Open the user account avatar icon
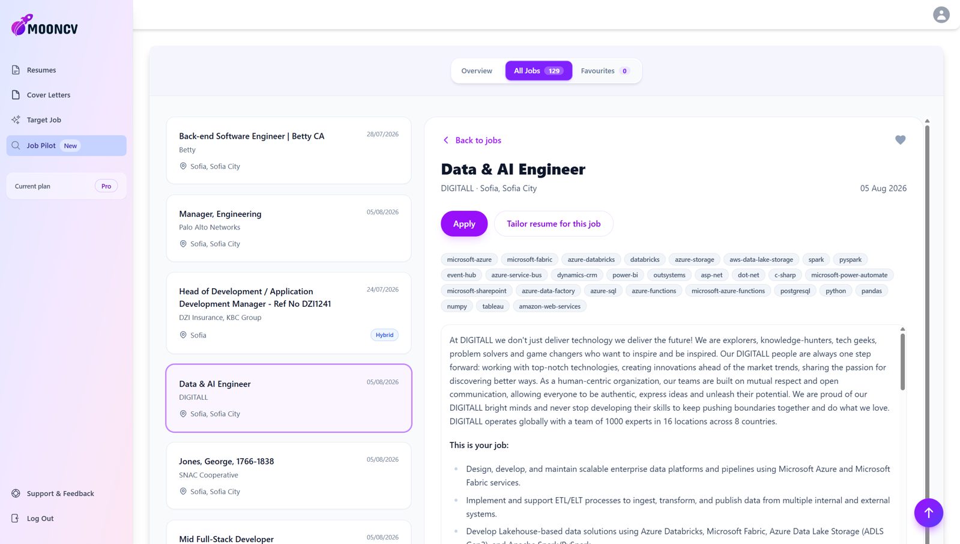960x544 pixels. pyautogui.click(x=941, y=14)
